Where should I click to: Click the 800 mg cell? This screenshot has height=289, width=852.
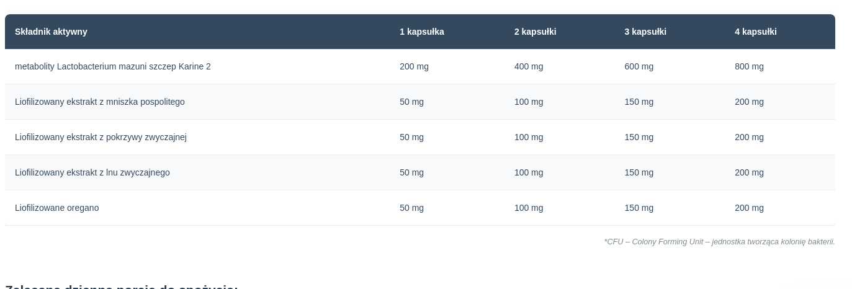point(749,66)
